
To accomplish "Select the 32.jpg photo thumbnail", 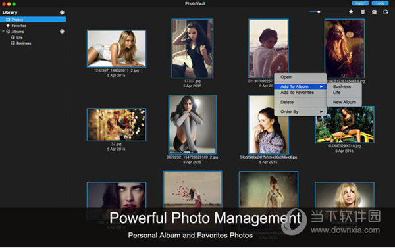I will [117, 124].
